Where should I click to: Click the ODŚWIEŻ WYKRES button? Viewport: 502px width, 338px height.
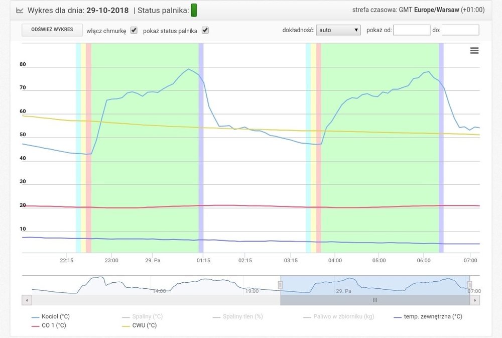pos(52,30)
